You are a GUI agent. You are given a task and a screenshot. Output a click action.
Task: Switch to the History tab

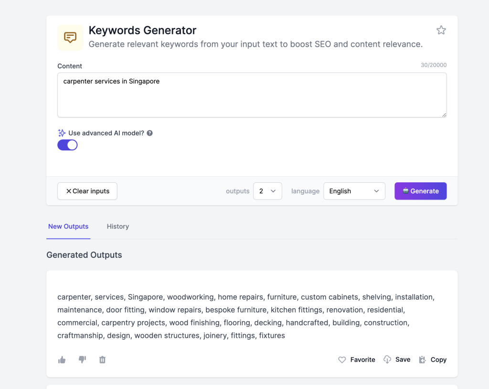(117, 226)
